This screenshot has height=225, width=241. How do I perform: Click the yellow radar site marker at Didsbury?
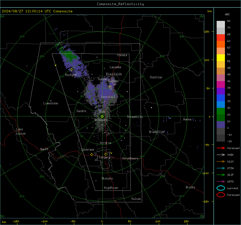[102, 117]
